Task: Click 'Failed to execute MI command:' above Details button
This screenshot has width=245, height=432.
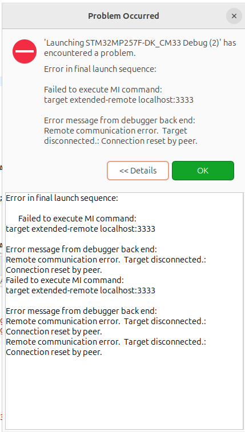Action: (103, 90)
